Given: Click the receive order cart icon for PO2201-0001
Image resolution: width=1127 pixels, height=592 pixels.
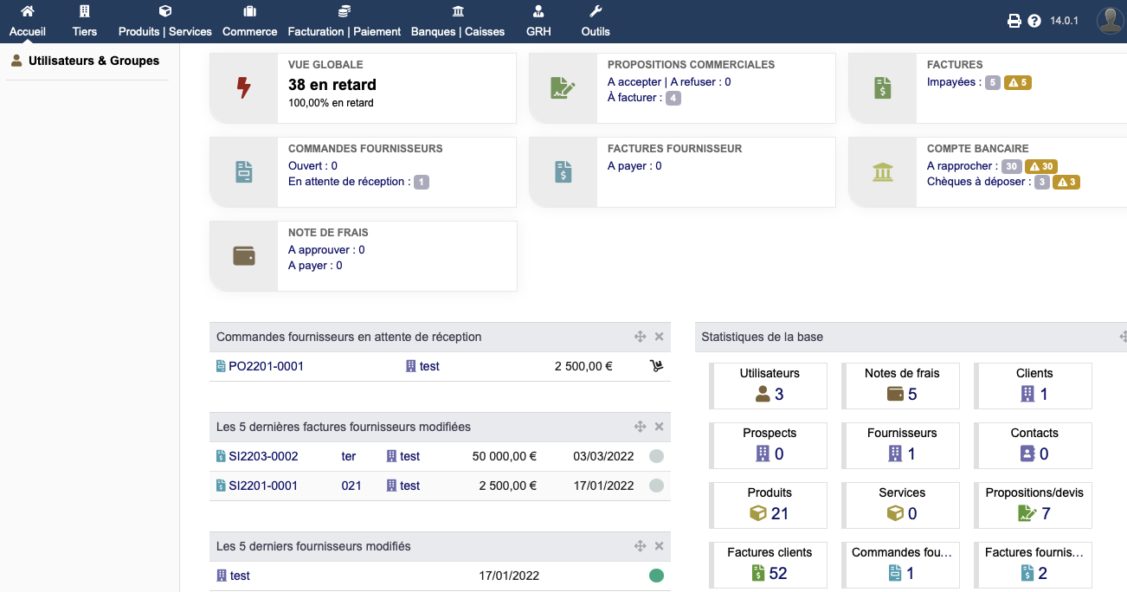Looking at the screenshot, I should pos(656,366).
